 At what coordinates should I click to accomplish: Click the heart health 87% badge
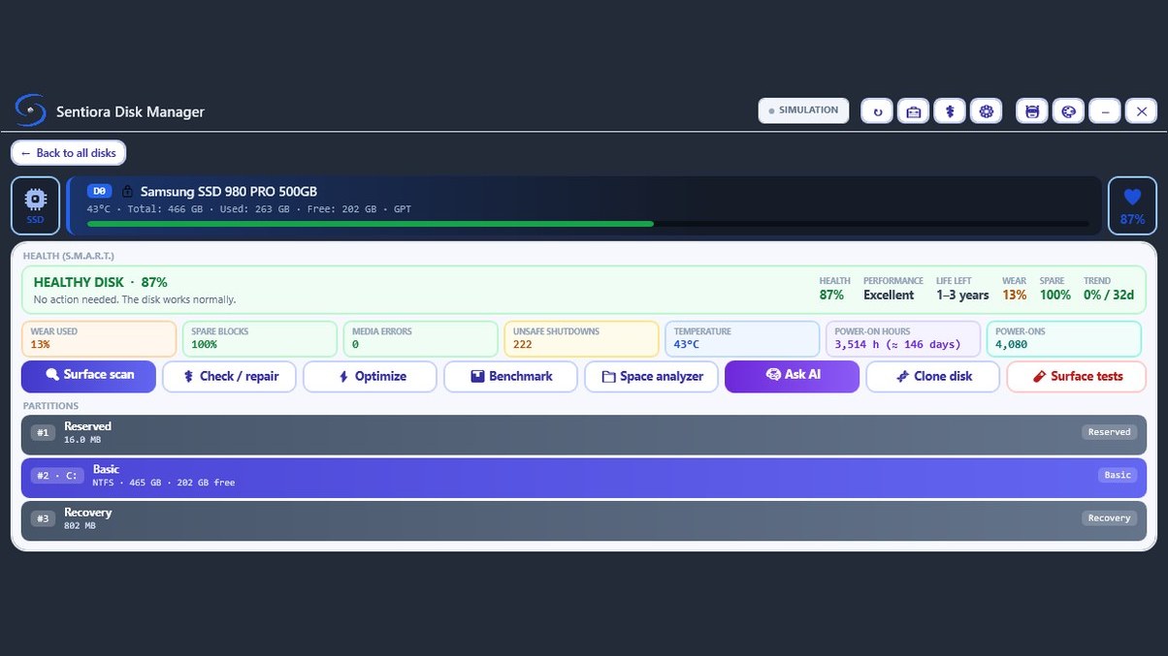click(1132, 205)
